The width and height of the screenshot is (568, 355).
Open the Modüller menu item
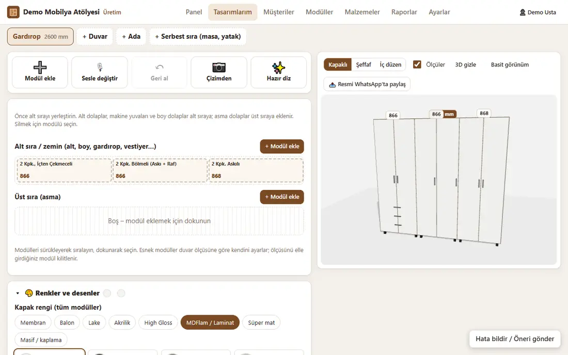pyautogui.click(x=319, y=12)
